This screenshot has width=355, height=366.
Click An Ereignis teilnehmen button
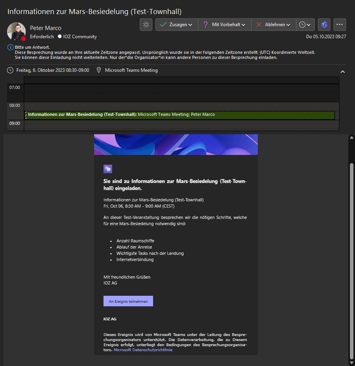[x=128, y=301]
